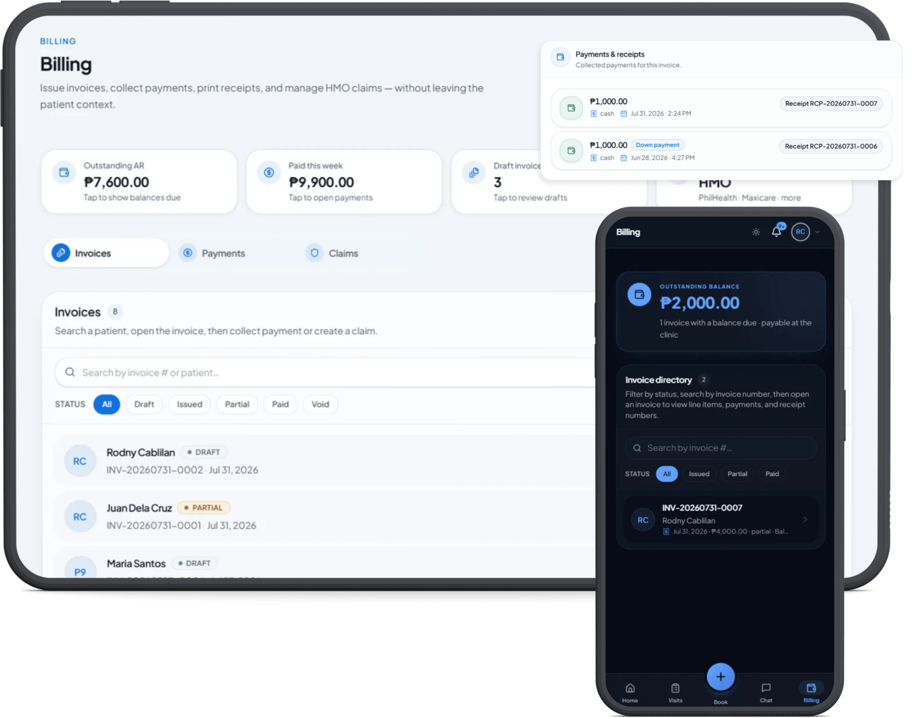
Task: Open invoice INV-20260731-0007 chevron
Action: point(805,520)
